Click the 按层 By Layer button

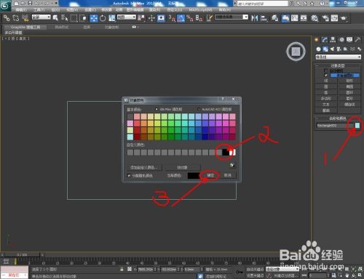tap(182, 167)
